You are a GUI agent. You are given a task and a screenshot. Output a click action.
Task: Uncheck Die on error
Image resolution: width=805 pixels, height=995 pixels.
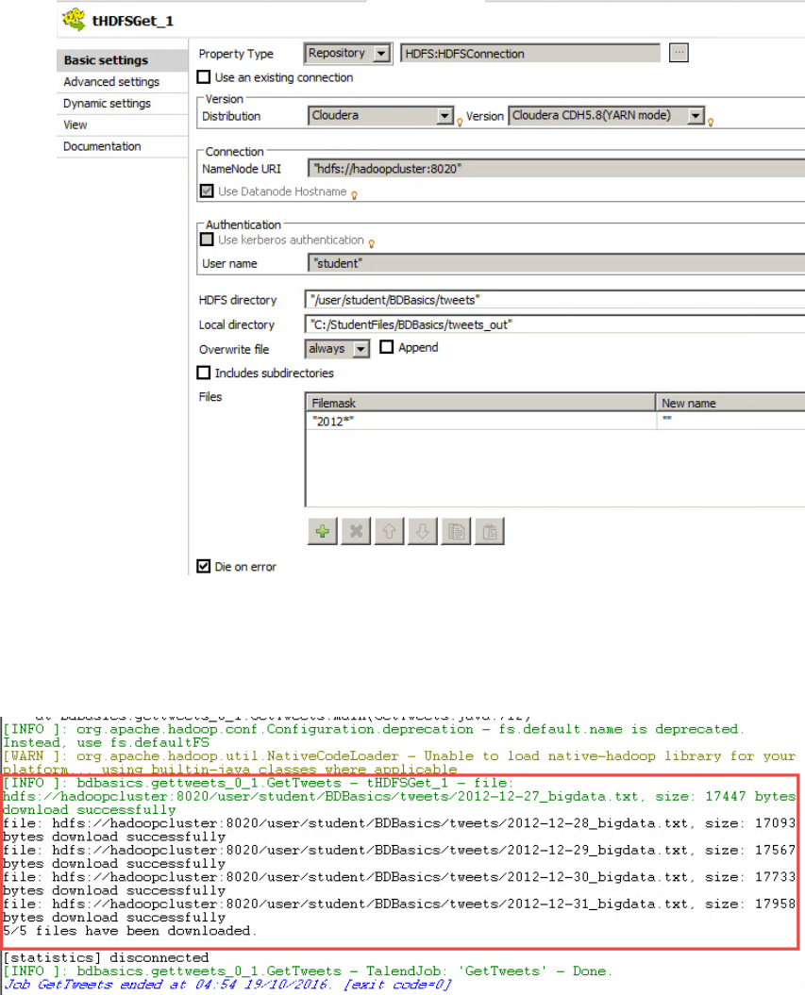pyautogui.click(x=204, y=567)
